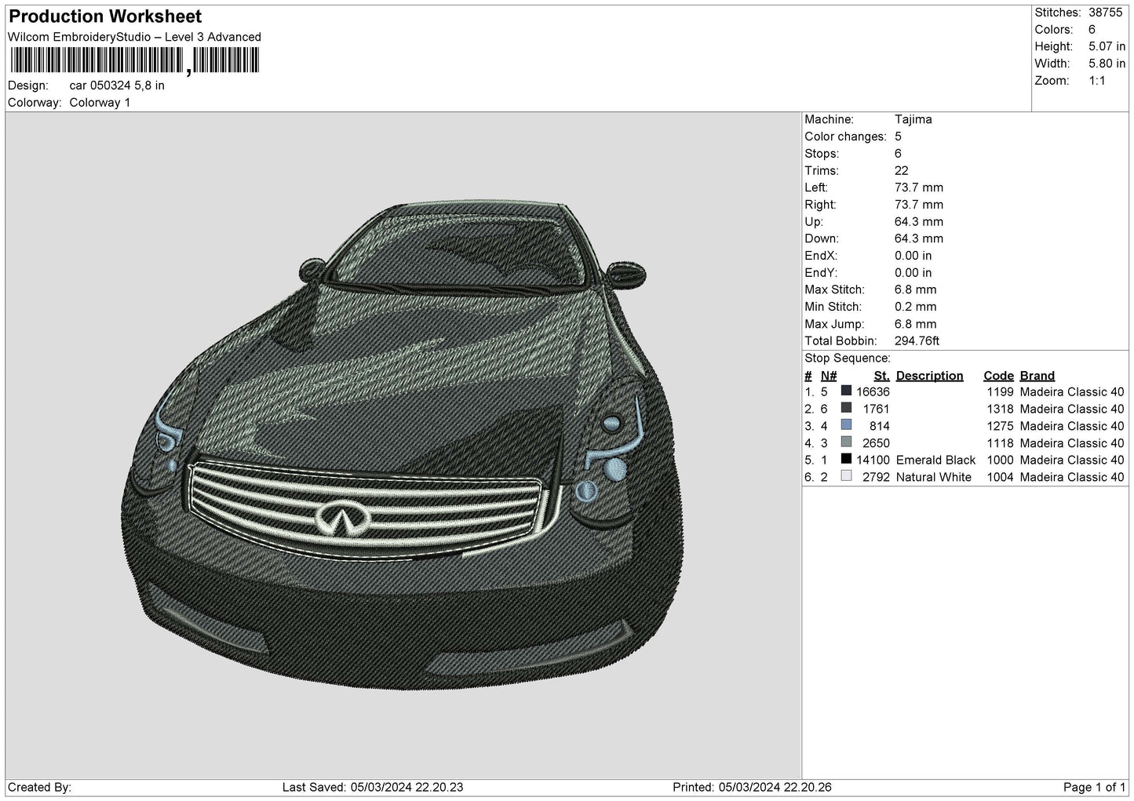Click the Up value '64.3 mm'
This screenshot has height=801, width=1134.
tap(919, 222)
